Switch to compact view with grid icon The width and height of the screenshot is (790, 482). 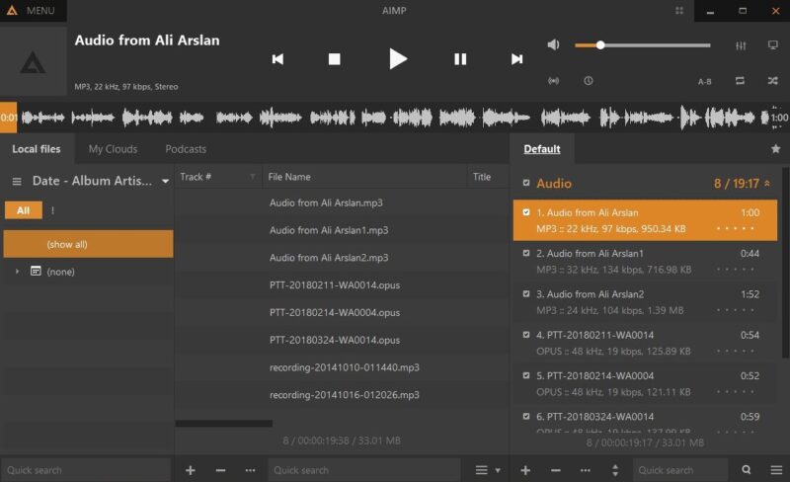(679, 11)
